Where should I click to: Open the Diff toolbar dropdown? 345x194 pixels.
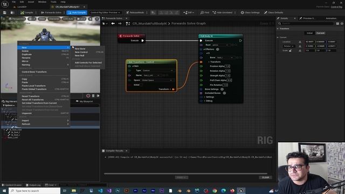(189, 12)
